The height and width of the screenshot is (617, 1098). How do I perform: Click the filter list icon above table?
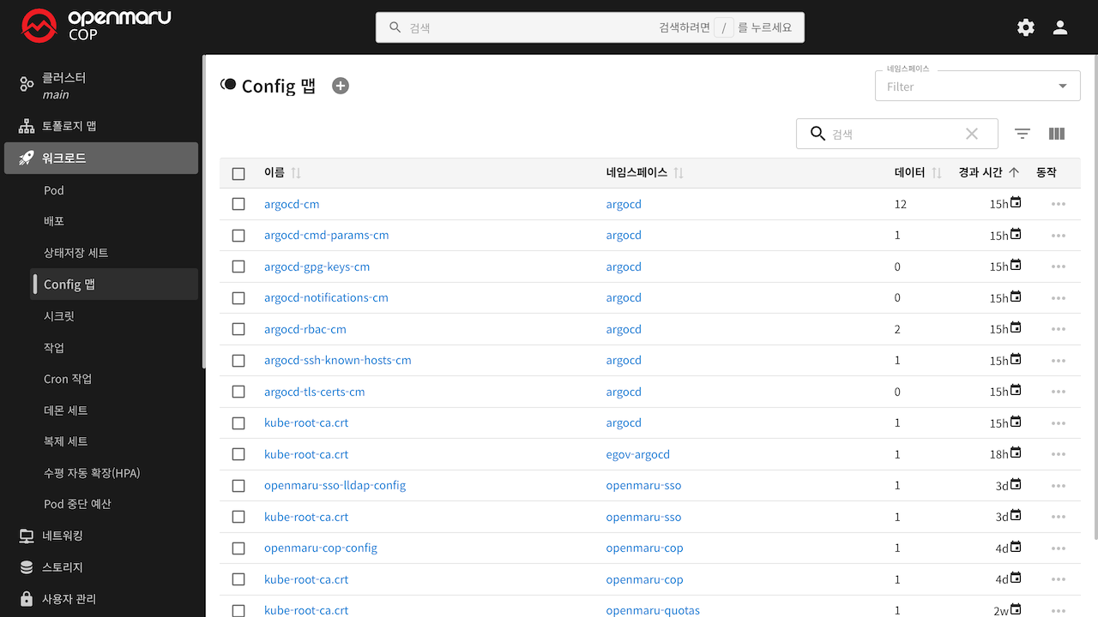[1023, 134]
